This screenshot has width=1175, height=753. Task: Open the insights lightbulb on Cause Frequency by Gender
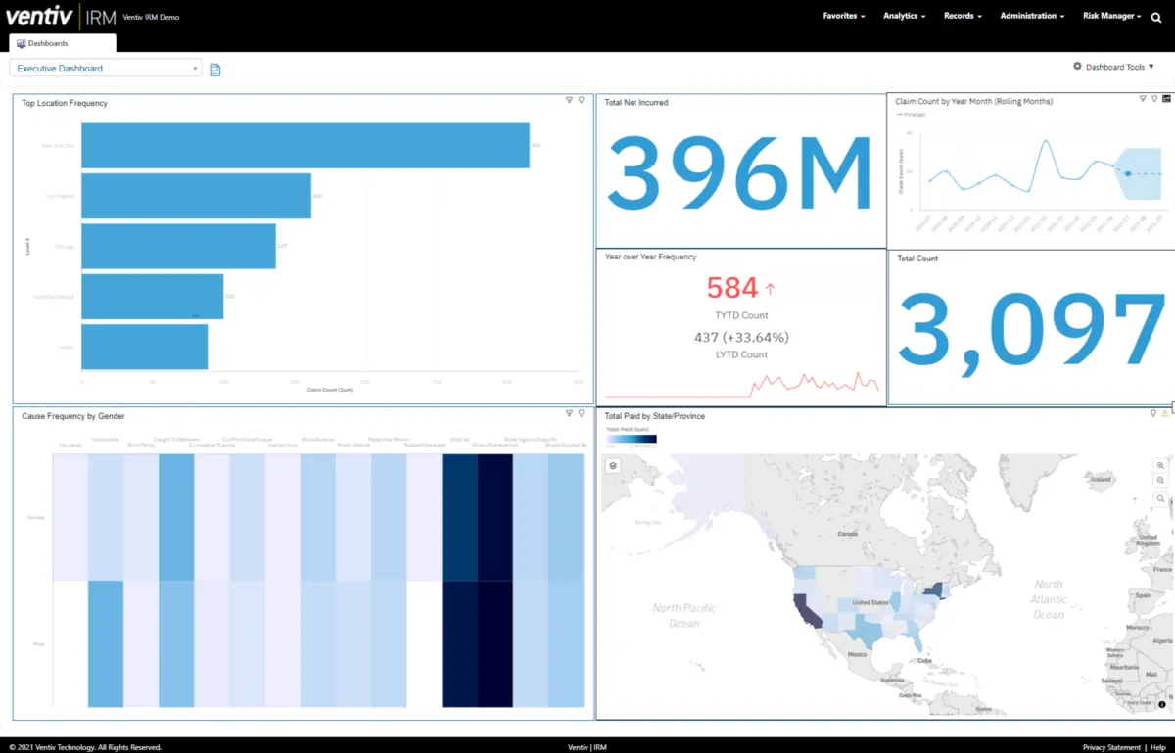click(581, 413)
